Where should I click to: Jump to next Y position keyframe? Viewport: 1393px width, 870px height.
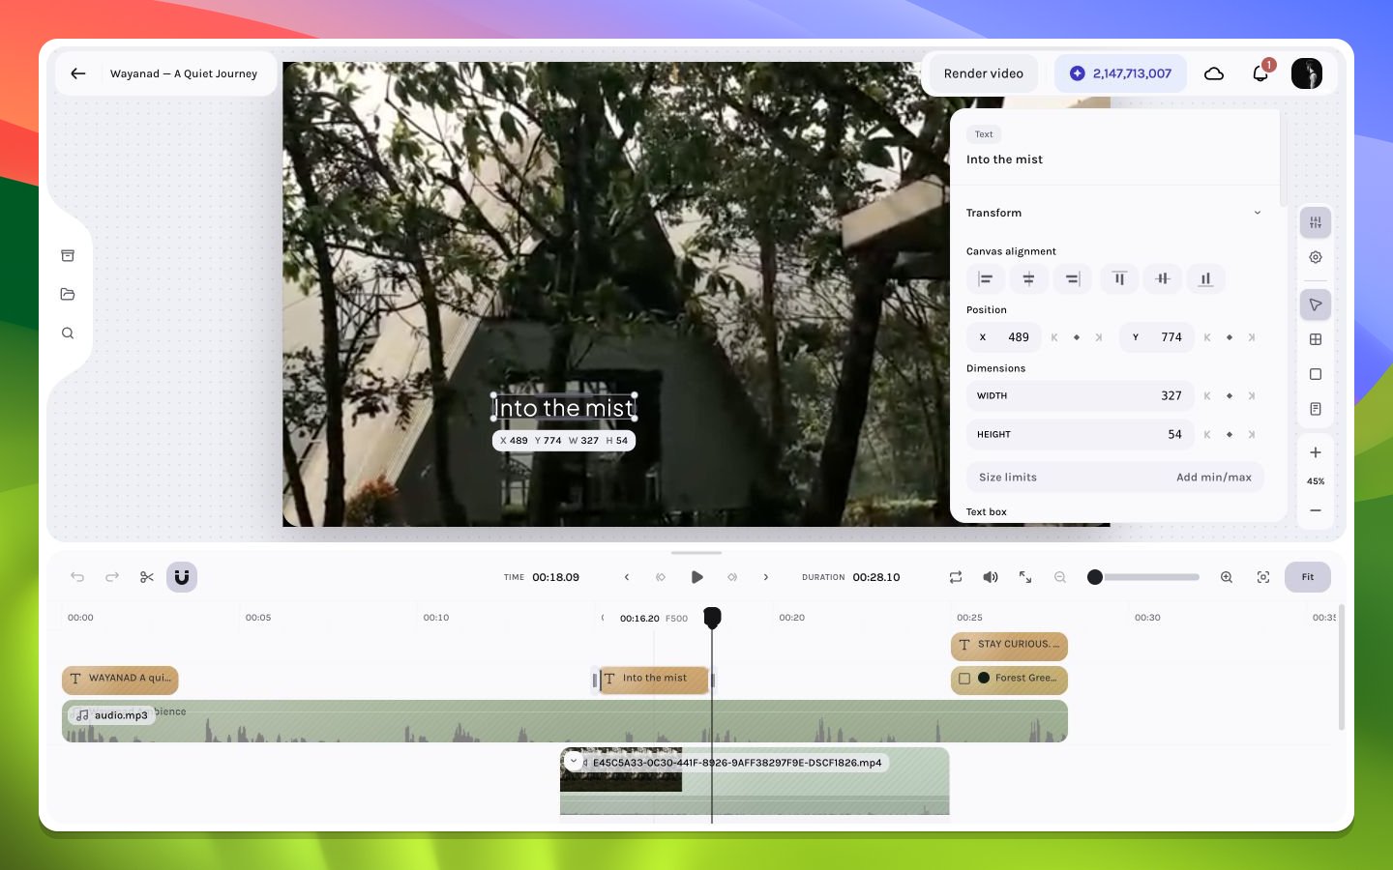click(1252, 337)
